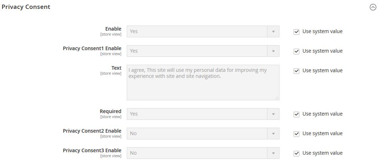The image size is (381, 165).
Task: Click the dropdown arrow of Enable field
Action: coord(273,31)
